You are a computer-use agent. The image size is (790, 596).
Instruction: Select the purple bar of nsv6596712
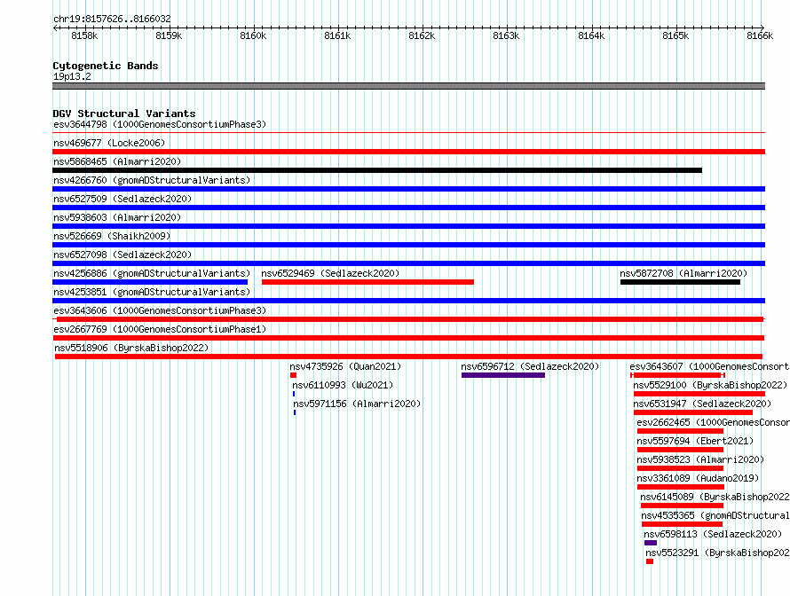[x=503, y=375]
